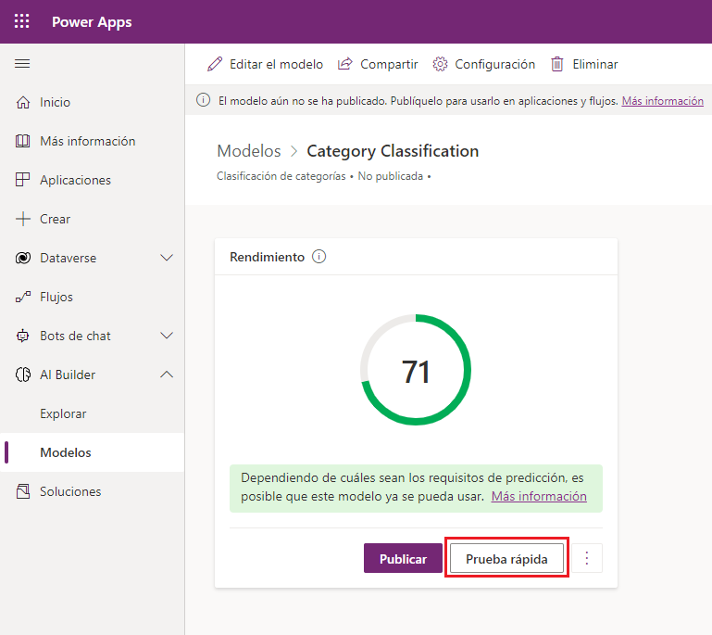Click the Category Classification title
This screenshot has width=712, height=635.
[393, 151]
